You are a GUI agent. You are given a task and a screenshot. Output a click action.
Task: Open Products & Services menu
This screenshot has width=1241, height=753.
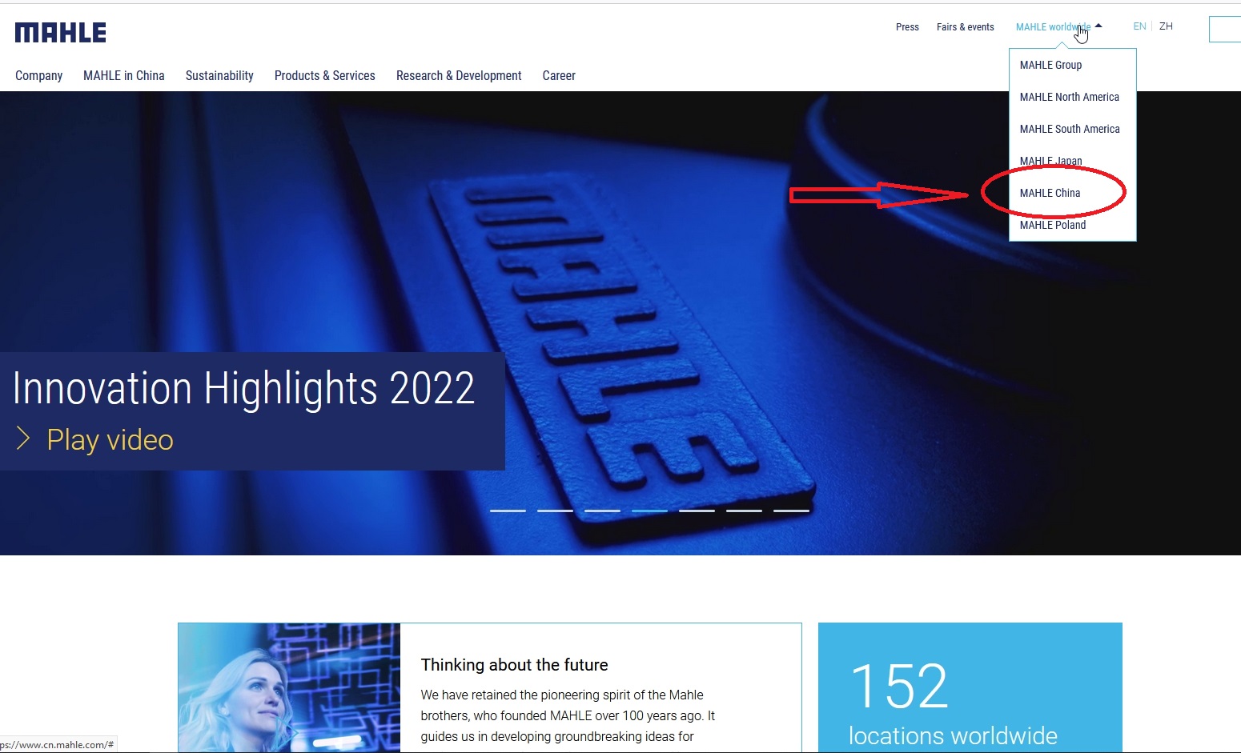324,75
